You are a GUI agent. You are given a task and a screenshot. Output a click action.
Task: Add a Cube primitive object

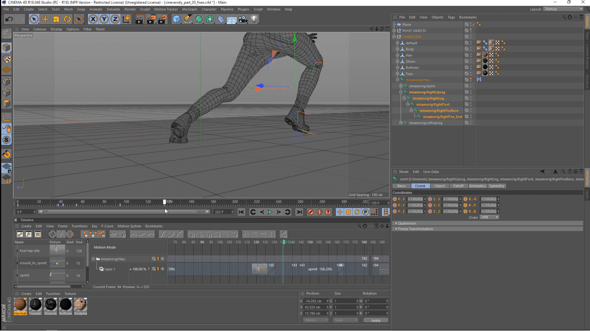(x=176, y=19)
